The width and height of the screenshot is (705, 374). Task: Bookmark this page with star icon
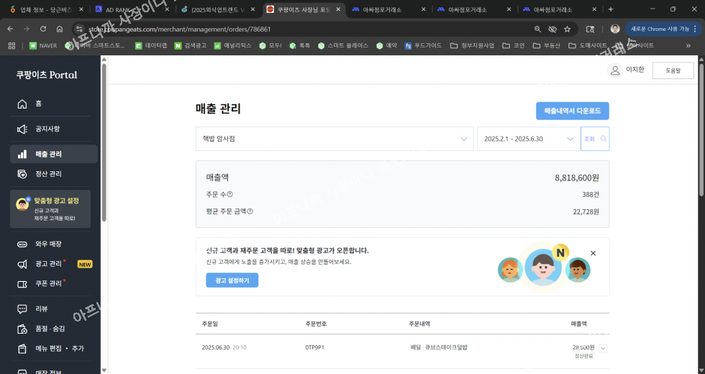[568, 29]
